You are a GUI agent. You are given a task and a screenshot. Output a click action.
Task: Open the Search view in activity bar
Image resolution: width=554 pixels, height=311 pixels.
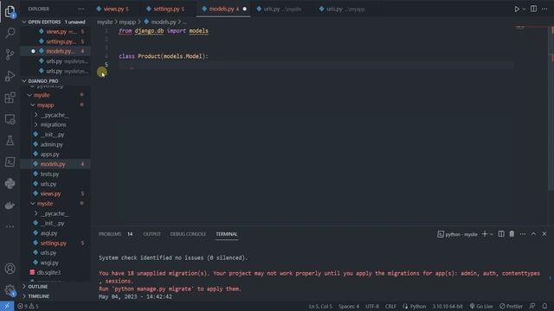10,33
